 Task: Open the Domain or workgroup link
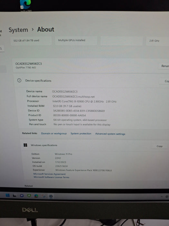54,133
